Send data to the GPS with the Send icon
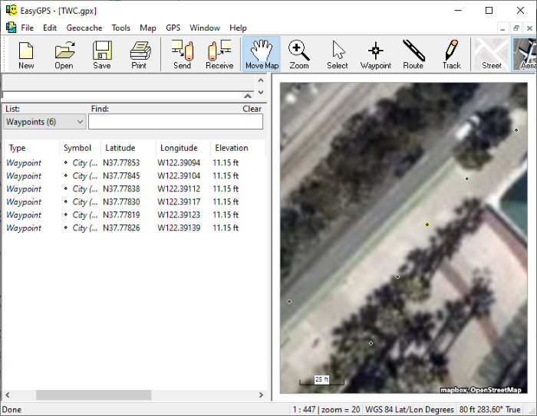Image resolution: width=537 pixels, height=416 pixels. [183, 54]
